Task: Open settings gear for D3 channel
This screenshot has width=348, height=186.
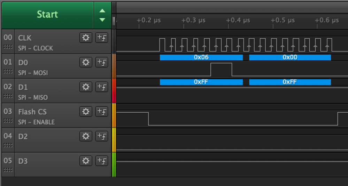Action: 86,161
